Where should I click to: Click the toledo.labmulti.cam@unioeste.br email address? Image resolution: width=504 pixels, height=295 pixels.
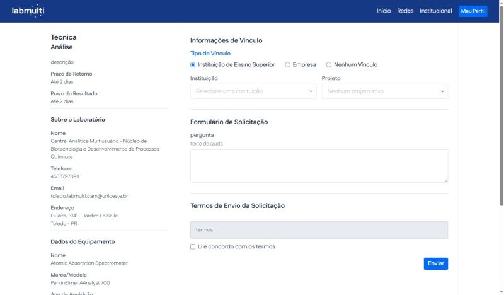point(89,196)
